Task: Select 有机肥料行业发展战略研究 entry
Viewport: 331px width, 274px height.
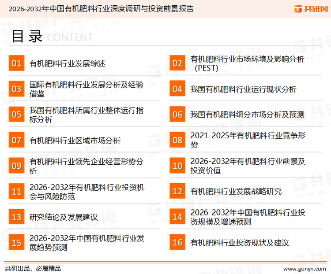Action: 236,192
